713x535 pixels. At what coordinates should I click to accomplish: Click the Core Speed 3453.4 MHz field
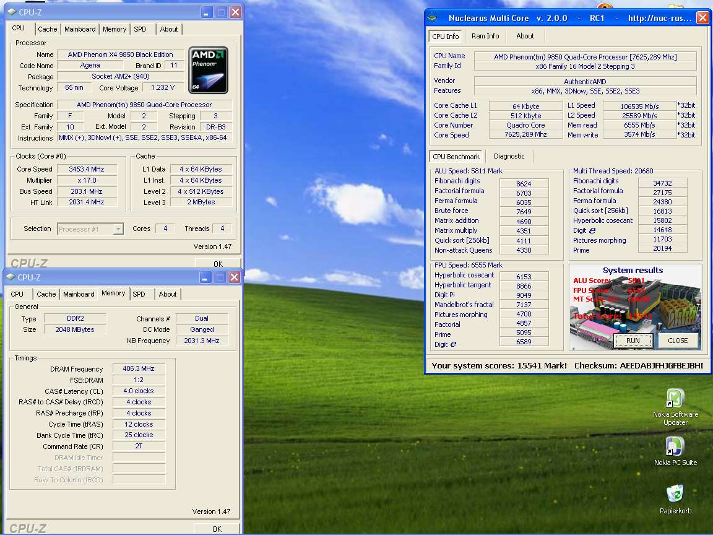coord(87,169)
